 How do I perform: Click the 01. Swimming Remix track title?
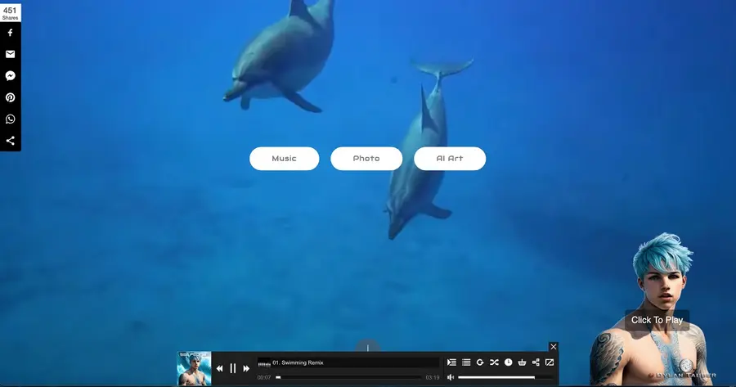298,362
